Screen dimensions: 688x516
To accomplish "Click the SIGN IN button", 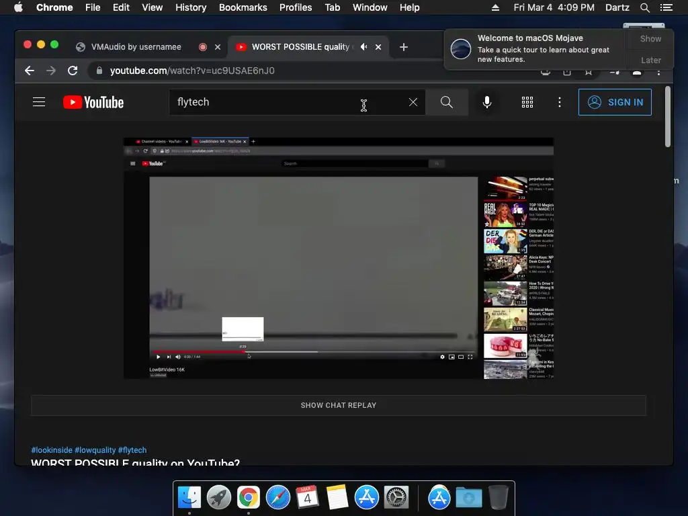I will [615, 102].
